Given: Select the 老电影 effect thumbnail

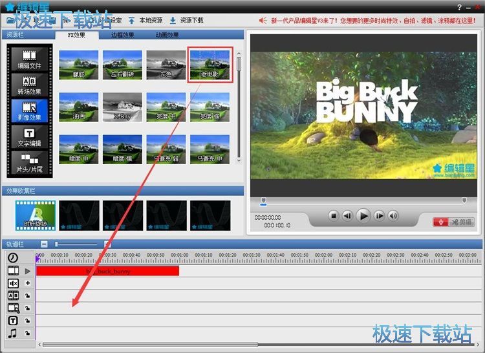Looking at the screenshot, I should pyautogui.click(x=210, y=65).
